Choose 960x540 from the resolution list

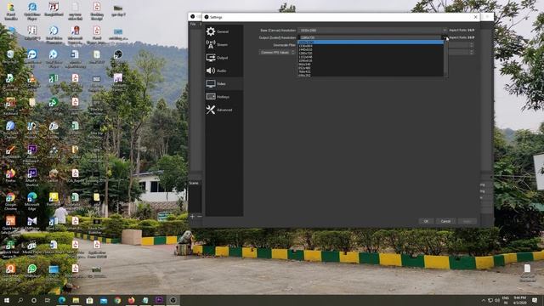coord(371,65)
